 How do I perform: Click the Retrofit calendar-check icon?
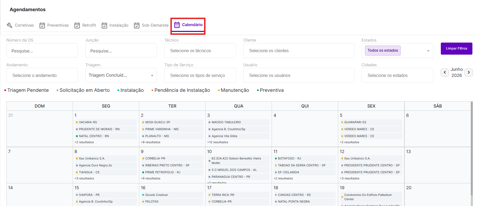coord(77,25)
